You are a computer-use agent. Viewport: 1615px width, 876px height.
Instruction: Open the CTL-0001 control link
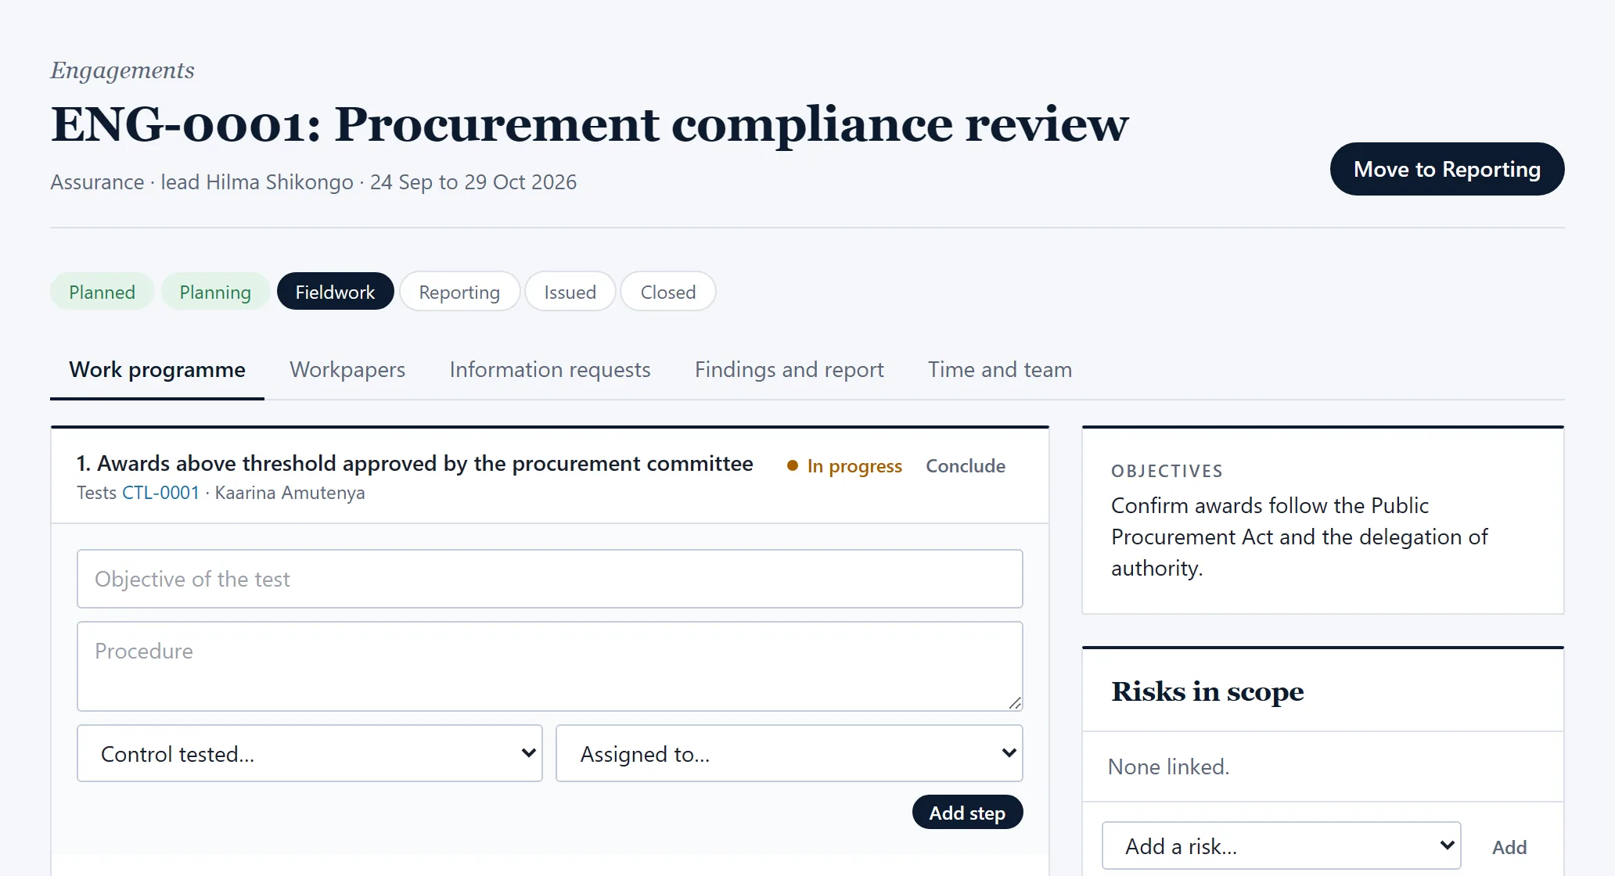(x=160, y=493)
